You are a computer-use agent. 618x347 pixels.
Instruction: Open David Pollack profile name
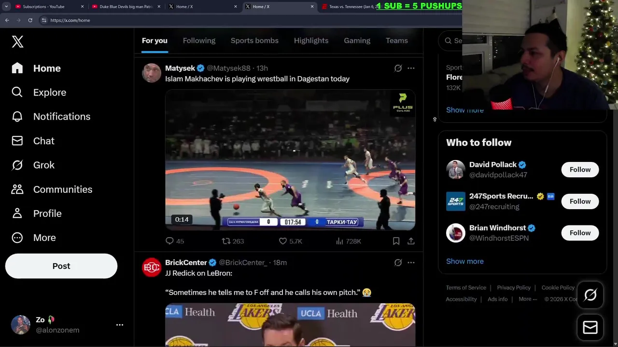(493, 164)
